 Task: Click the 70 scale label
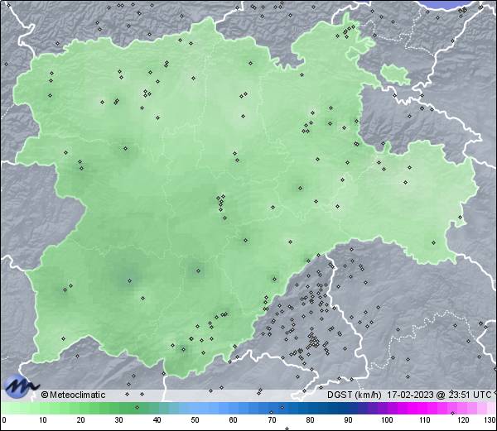[272, 420]
